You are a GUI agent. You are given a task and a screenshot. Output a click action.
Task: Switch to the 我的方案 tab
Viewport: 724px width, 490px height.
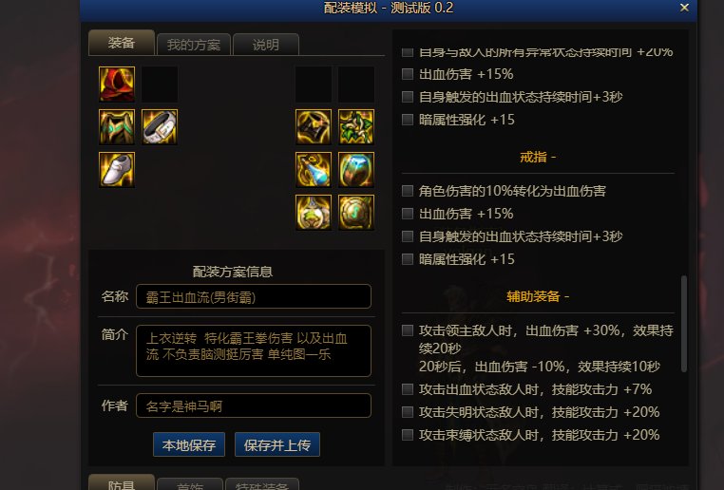click(194, 45)
